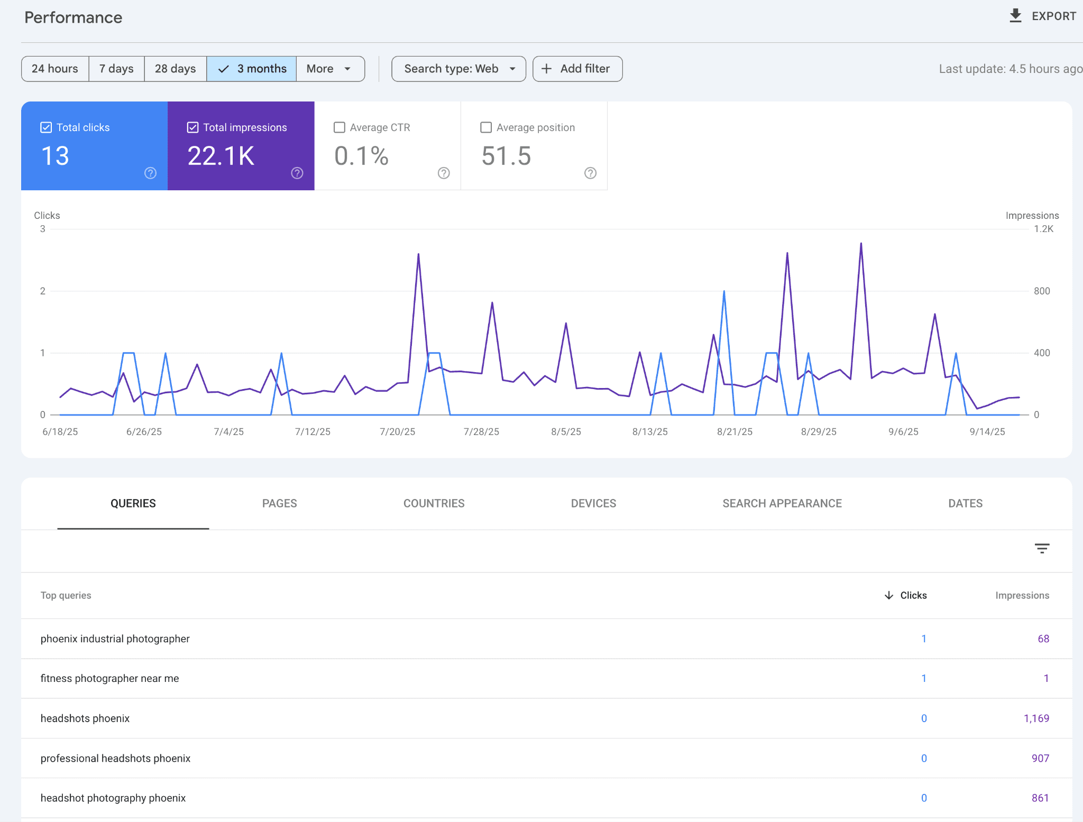1083x822 pixels.
Task: View the COUNTRIES tab
Action: pyautogui.click(x=434, y=503)
